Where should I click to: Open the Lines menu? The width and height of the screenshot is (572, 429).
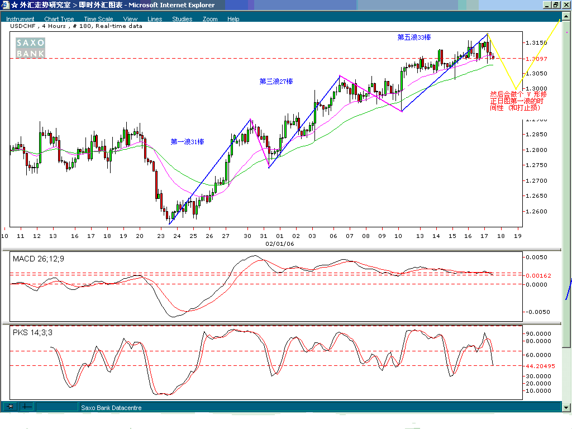pyautogui.click(x=155, y=19)
